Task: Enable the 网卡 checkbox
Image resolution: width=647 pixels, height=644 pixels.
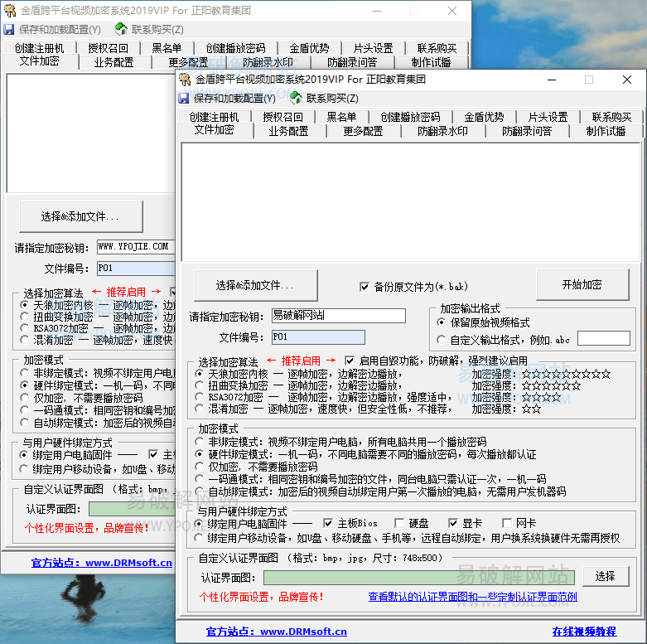Action: [507, 524]
